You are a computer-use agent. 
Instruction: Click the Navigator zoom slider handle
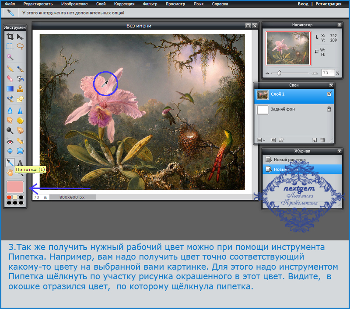click(279, 73)
